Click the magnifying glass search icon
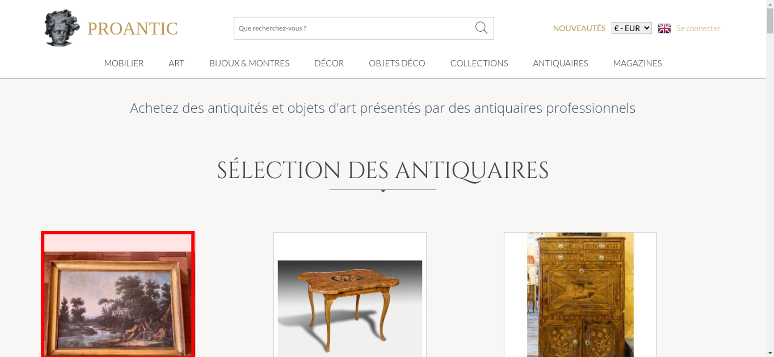Screen dimensions: 774x357 coord(481,28)
